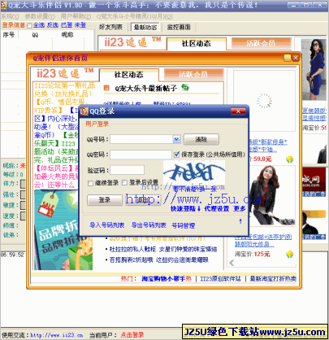The image size is (329, 340).
Task: Click the 已登 link
Action: (x=67, y=25)
